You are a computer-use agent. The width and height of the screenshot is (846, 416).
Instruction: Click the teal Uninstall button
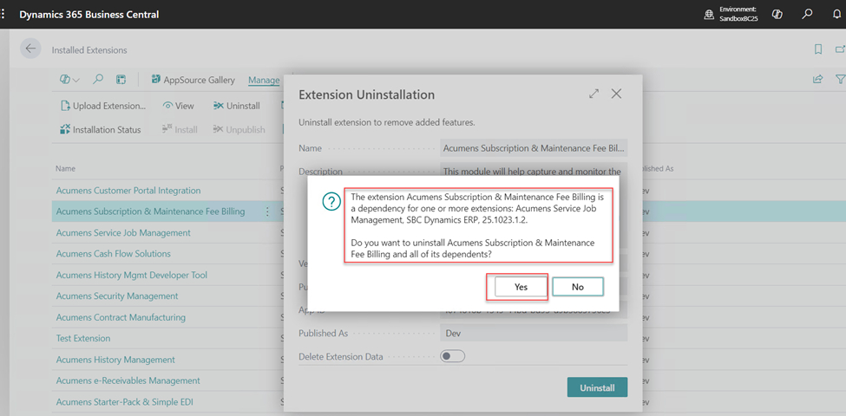[x=597, y=387]
